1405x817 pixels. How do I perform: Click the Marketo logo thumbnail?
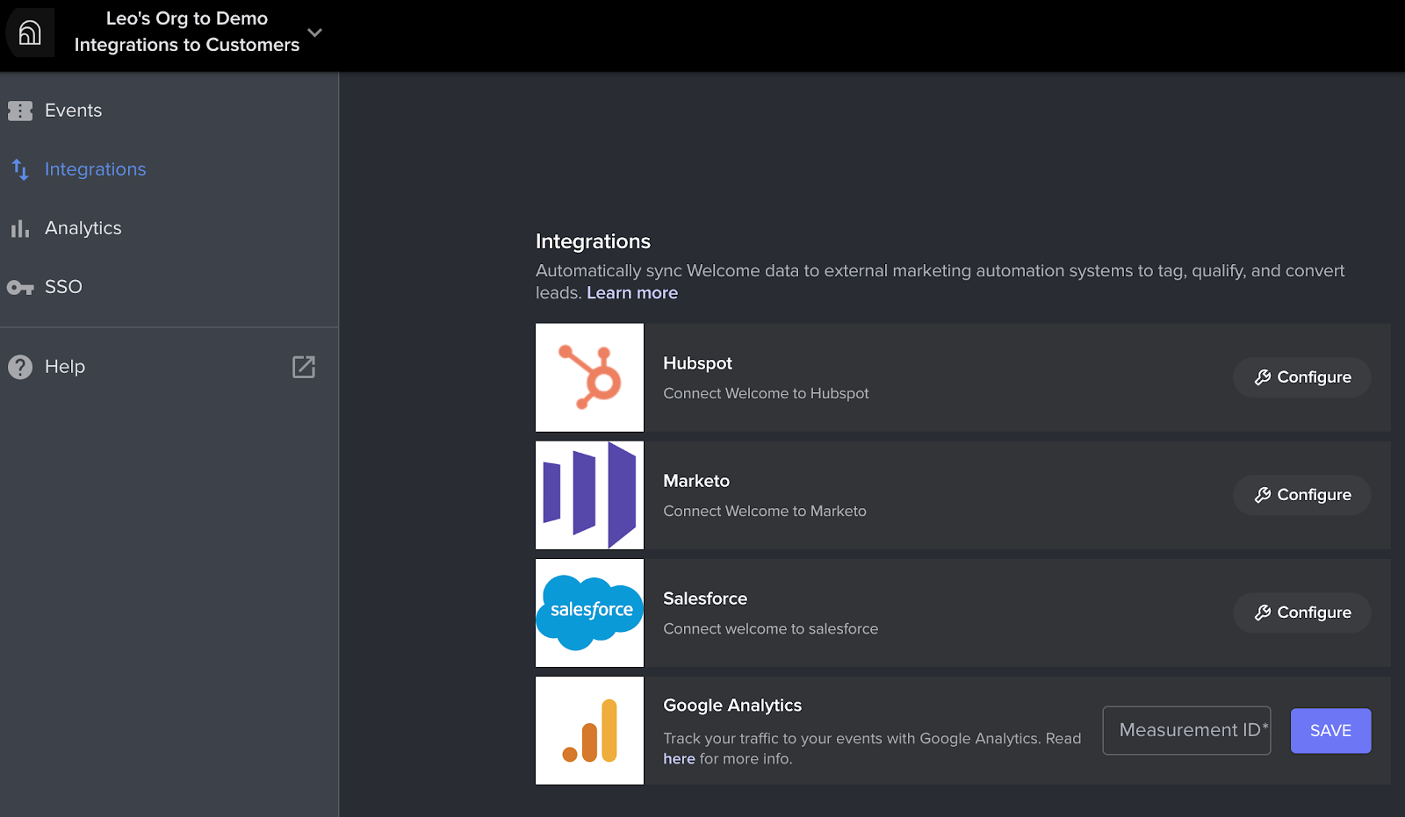(x=590, y=495)
